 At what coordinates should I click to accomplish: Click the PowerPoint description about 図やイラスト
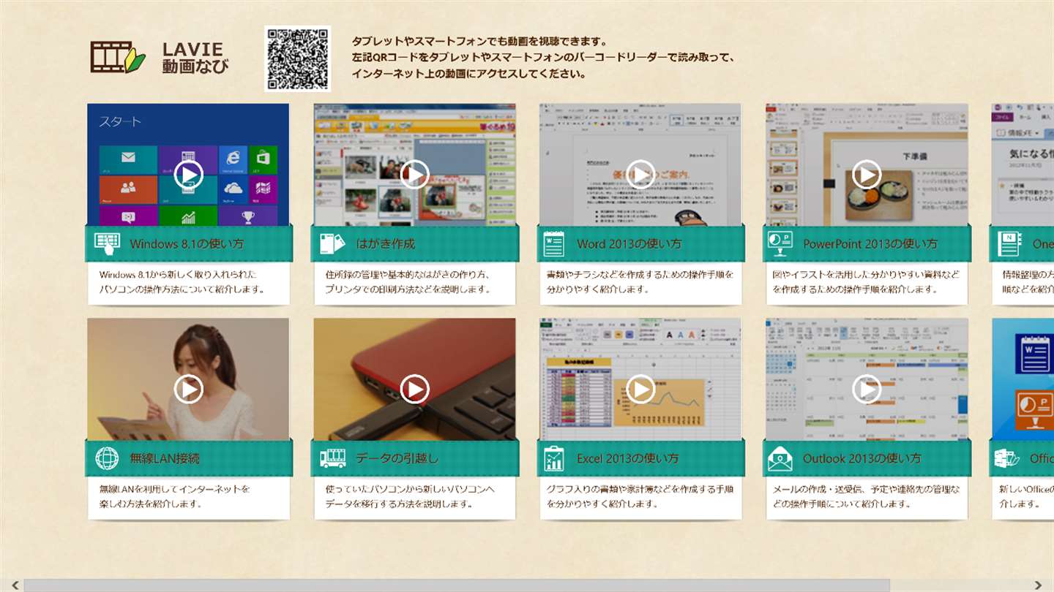pos(867,283)
